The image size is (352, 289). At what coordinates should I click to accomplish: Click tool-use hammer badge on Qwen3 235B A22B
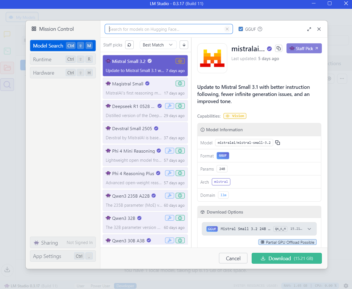(170, 196)
